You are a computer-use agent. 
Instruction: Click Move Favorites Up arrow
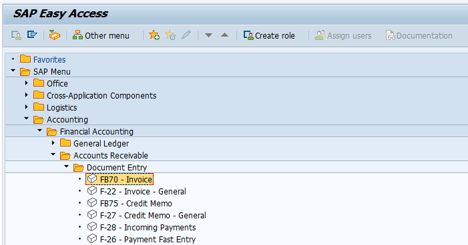[224, 35]
